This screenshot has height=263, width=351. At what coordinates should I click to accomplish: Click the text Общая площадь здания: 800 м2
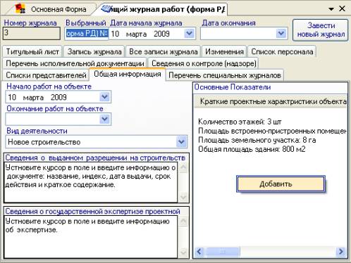[252, 149]
